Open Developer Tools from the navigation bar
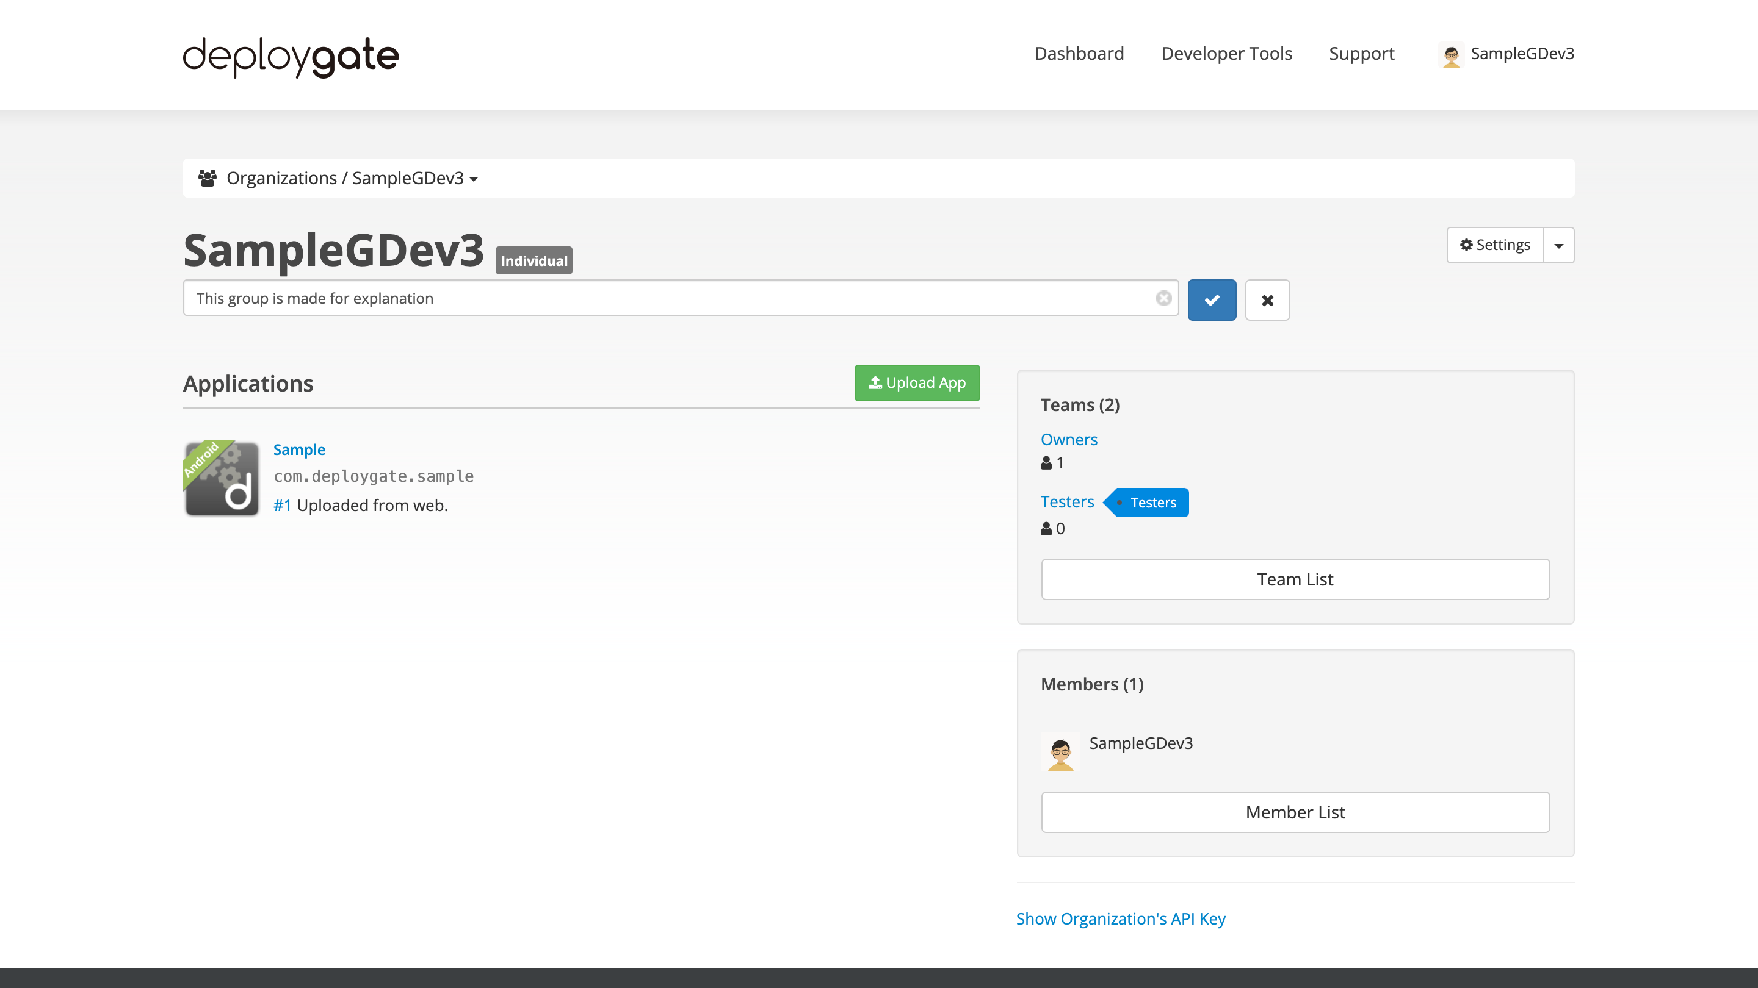Viewport: 1758px width, 988px height. [1226, 53]
